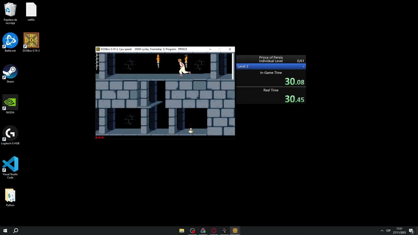This screenshot has height=235, width=418.
Task: Switch the ESP input language indicator
Action: (388, 231)
